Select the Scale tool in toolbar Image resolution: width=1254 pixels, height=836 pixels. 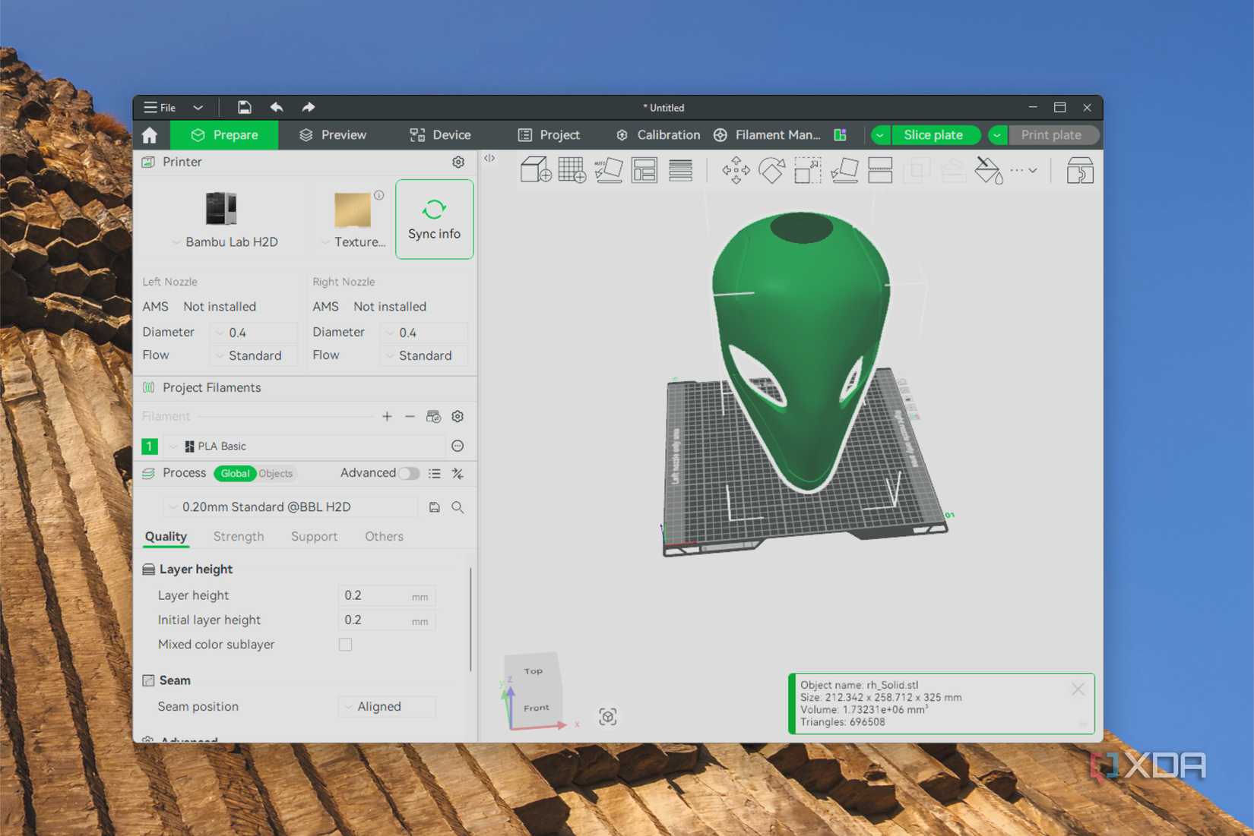pos(807,170)
